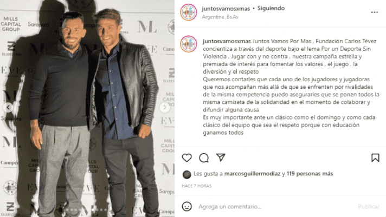Go to the previous carousel photo arrow

pyautogui.click(x=8, y=107)
